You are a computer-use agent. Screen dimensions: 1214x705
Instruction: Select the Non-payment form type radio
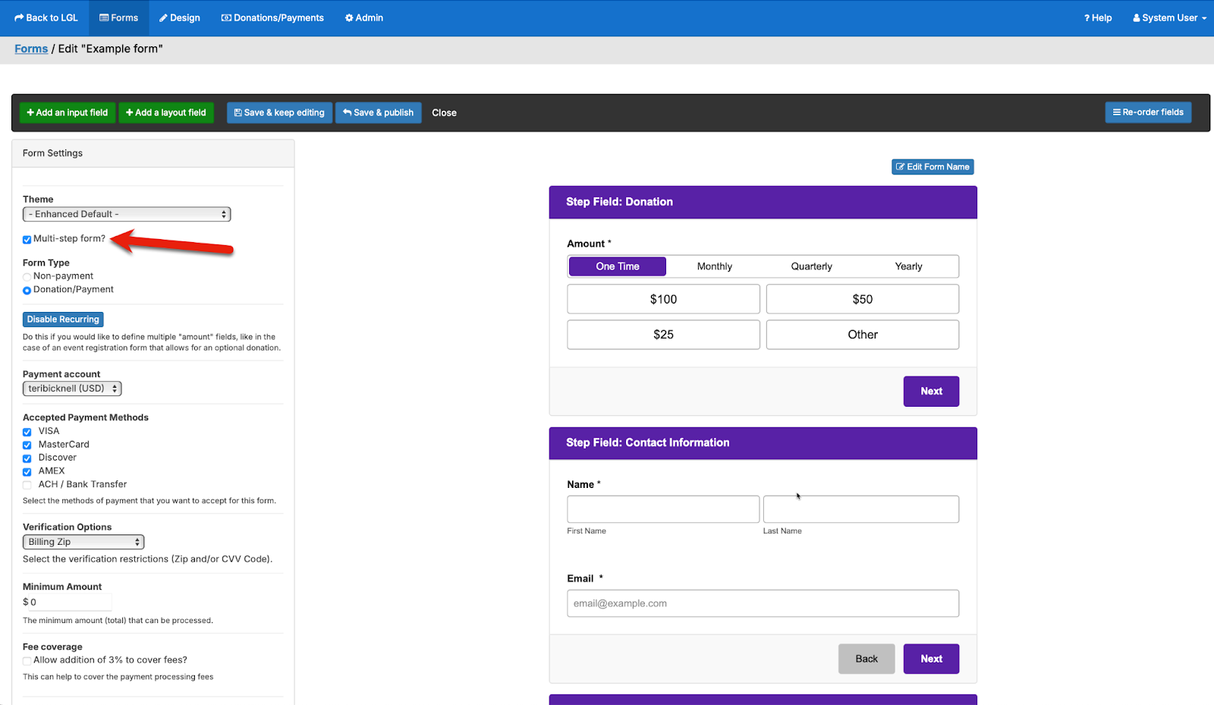tap(27, 277)
